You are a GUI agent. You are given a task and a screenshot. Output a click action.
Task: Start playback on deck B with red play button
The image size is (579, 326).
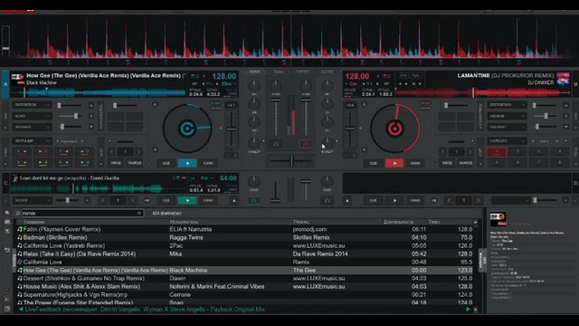tap(394, 163)
